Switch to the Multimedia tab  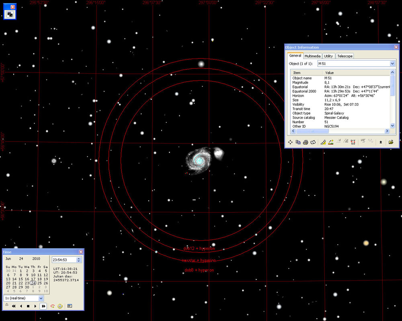312,56
